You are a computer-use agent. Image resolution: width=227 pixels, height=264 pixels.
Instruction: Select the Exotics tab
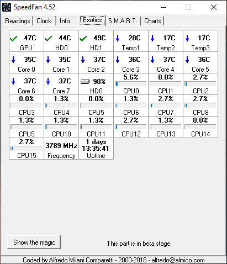coord(92,20)
